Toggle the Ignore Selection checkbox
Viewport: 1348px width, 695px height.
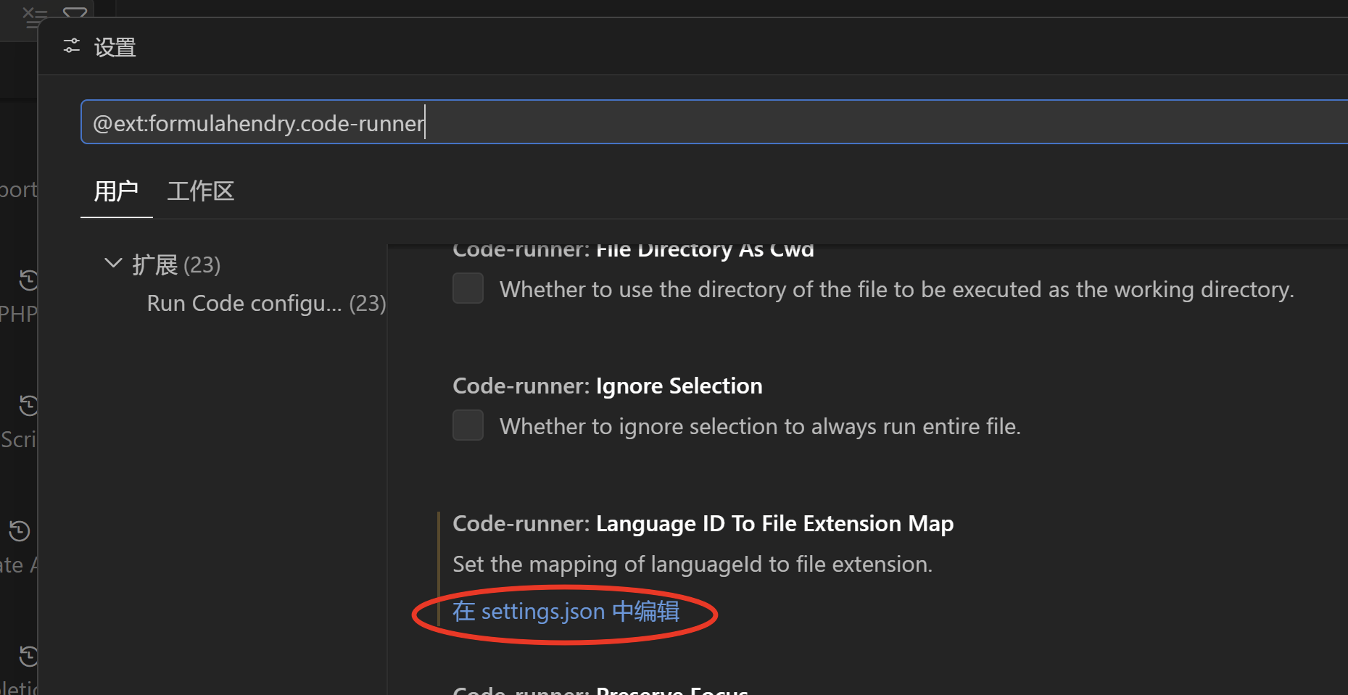pos(468,425)
